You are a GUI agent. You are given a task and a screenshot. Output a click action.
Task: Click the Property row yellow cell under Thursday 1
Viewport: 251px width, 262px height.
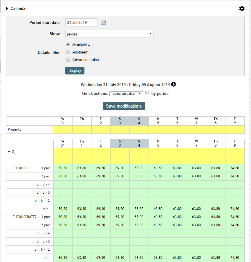point(82,129)
